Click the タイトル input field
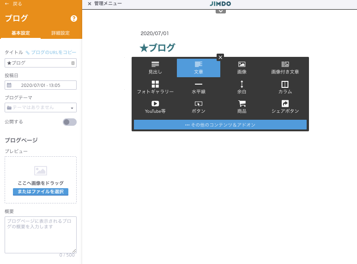 (x=41, y=63)
